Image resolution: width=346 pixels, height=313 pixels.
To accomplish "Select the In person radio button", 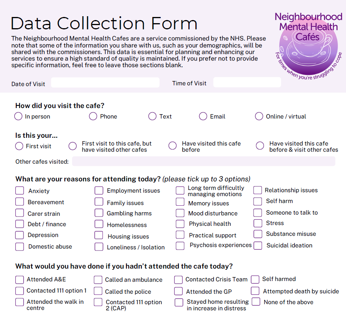I will [x=18, y=116].
